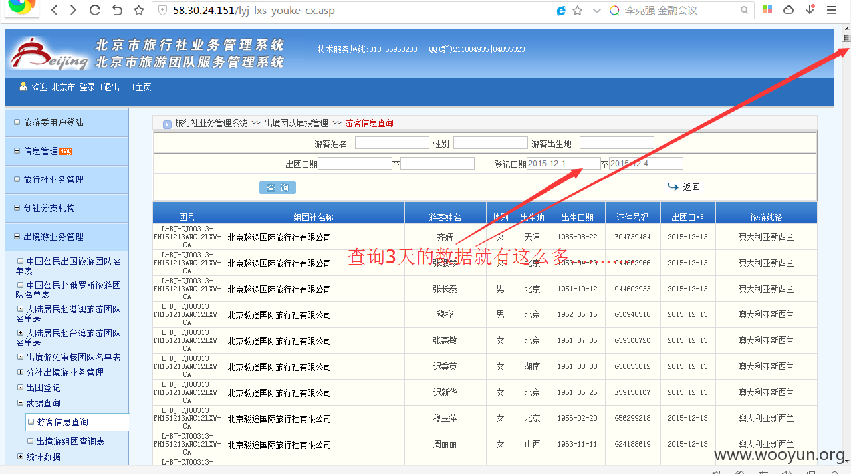Viewport: 851px width, 474px height.
Task: Go forward in browser history
Action: point(73,10)
